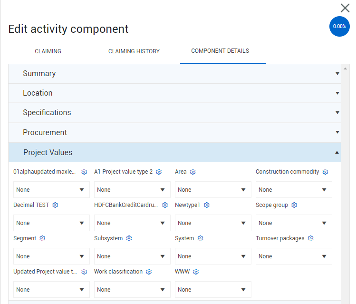
Task: Click the Decimal TEST gear icon
Action: point(55,205)
